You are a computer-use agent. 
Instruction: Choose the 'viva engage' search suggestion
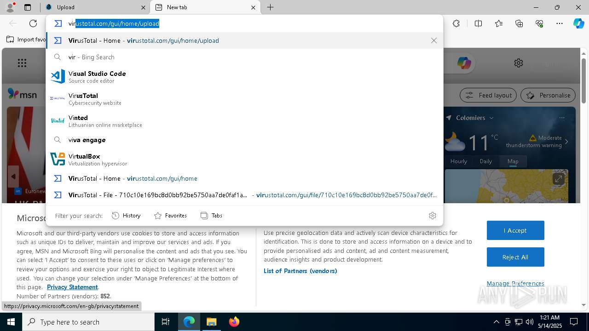(244, 140)
